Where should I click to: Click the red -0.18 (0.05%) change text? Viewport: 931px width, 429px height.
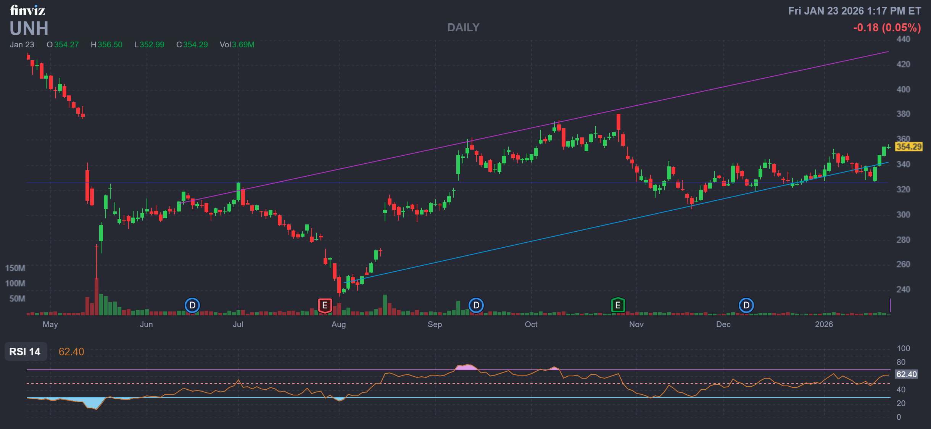coord(887,27)
